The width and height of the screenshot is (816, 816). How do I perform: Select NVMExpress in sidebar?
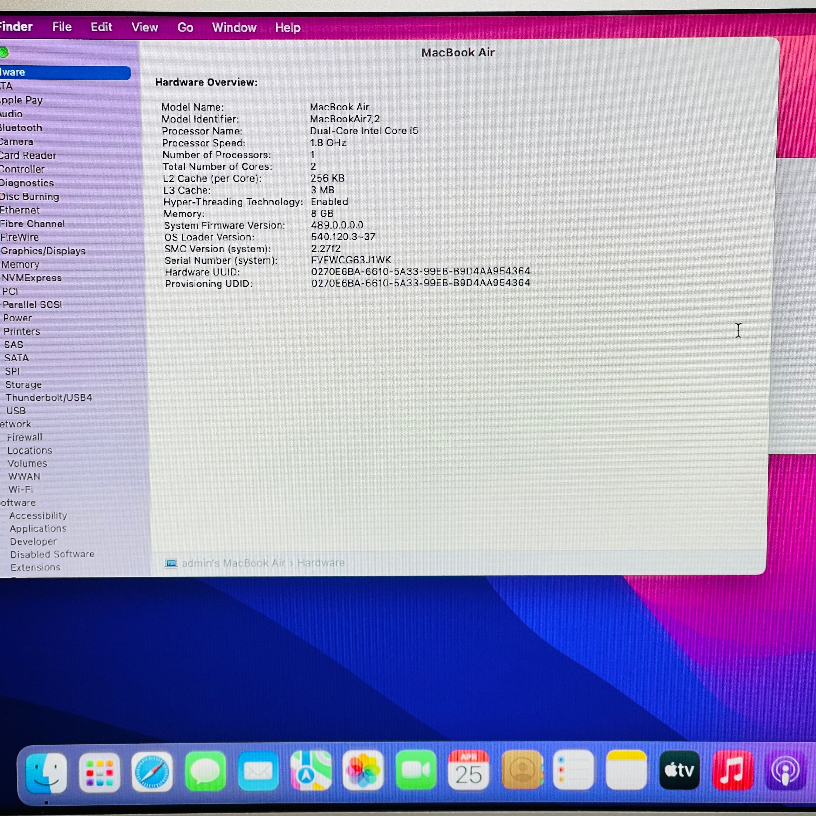pyautogui.click(x=32, y=278)
